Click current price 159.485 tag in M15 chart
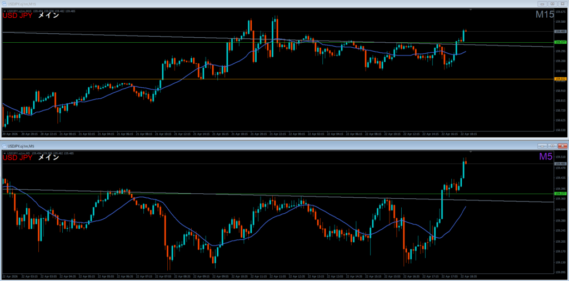Viewport: 569px width, 281px height. [x=561, y=32]
